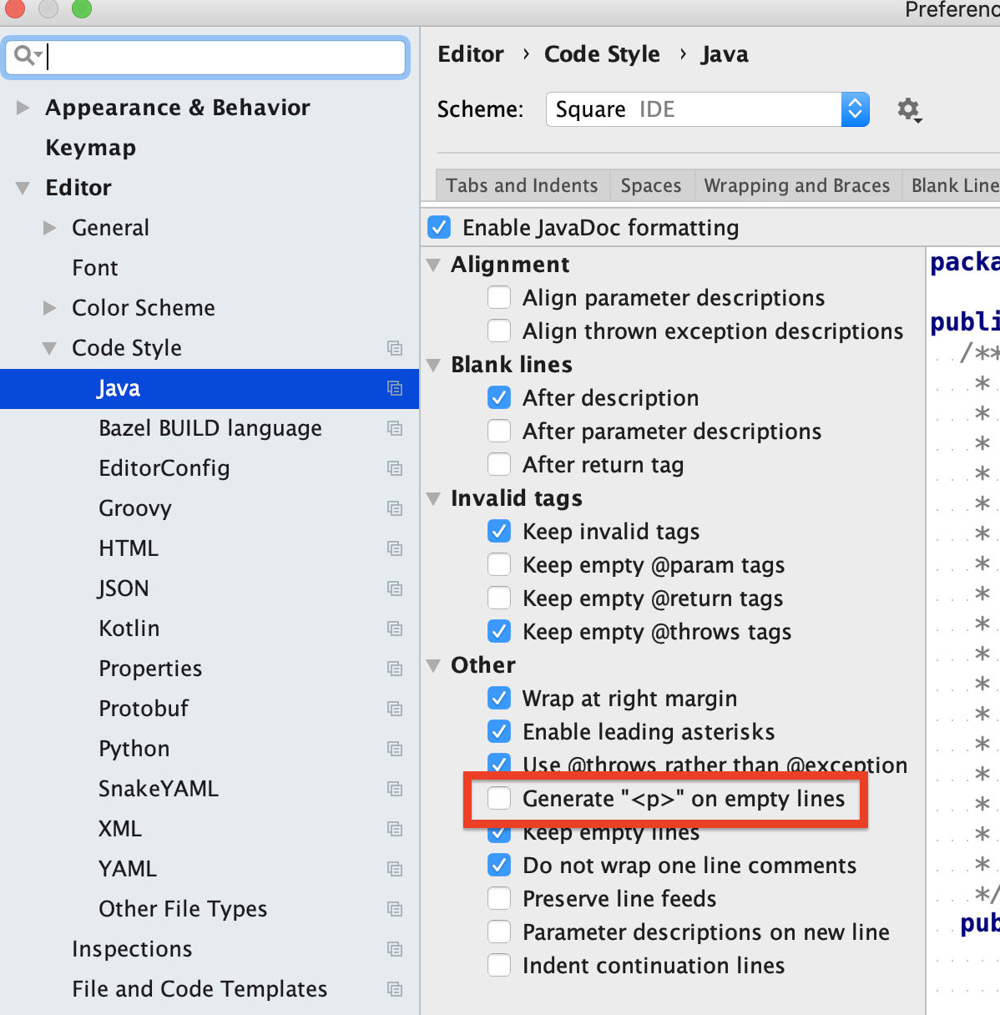Click the Code Style breadcrumb link

601,54
